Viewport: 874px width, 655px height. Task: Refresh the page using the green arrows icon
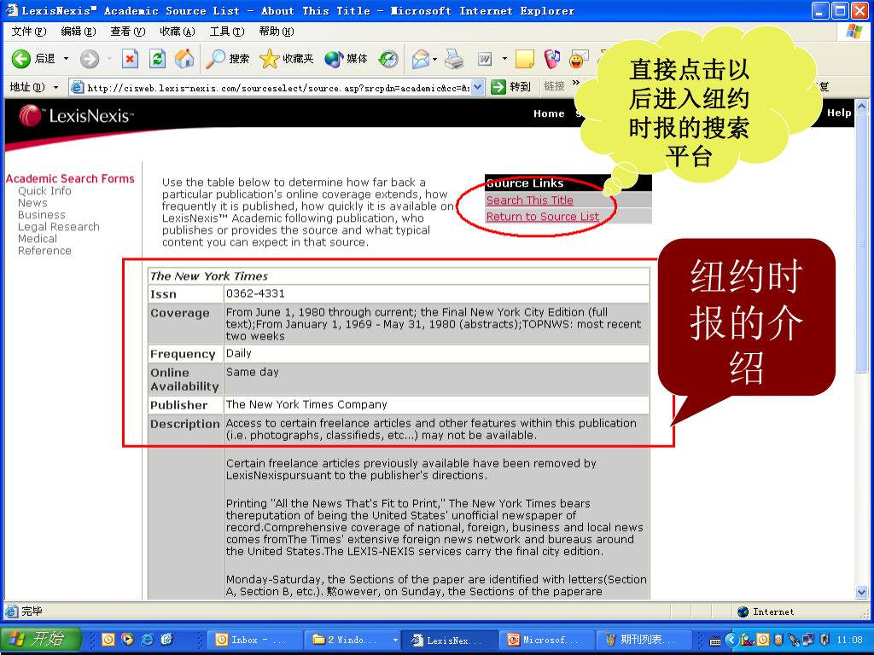158,59
